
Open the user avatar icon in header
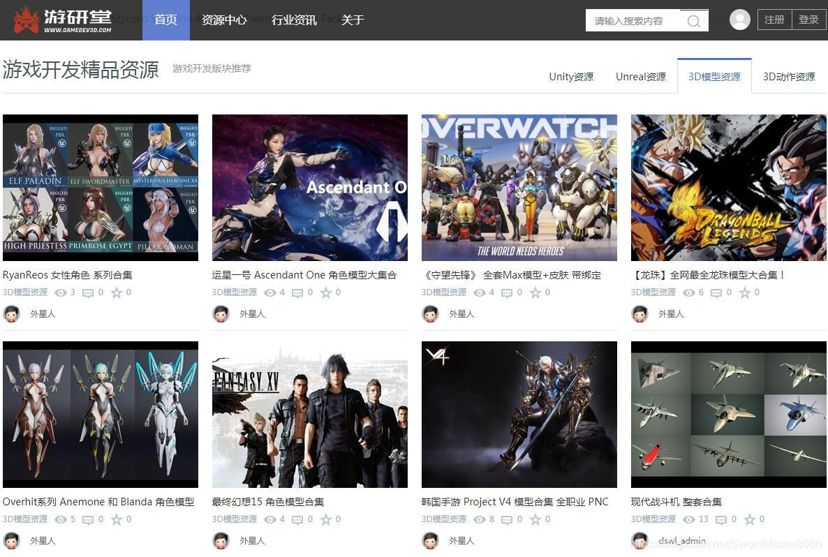click(740, 20)
